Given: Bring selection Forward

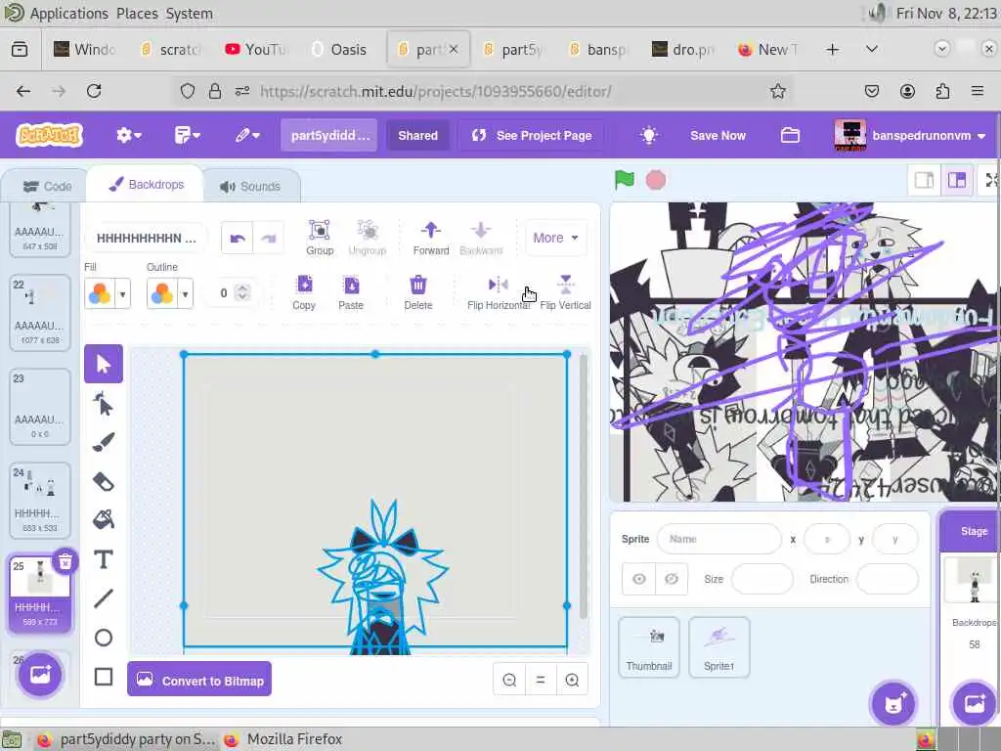Looking at the screenshot, I should click(x=431, y=238).
